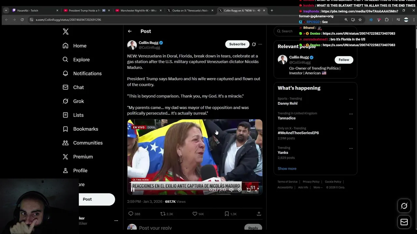Click Show more under What's happening
Viewport: 417px width, 234px height.
coord(287,169)
